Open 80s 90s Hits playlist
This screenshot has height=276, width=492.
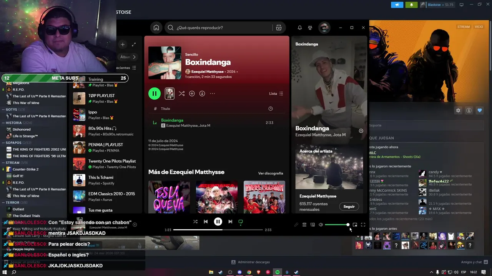point(106,131)
